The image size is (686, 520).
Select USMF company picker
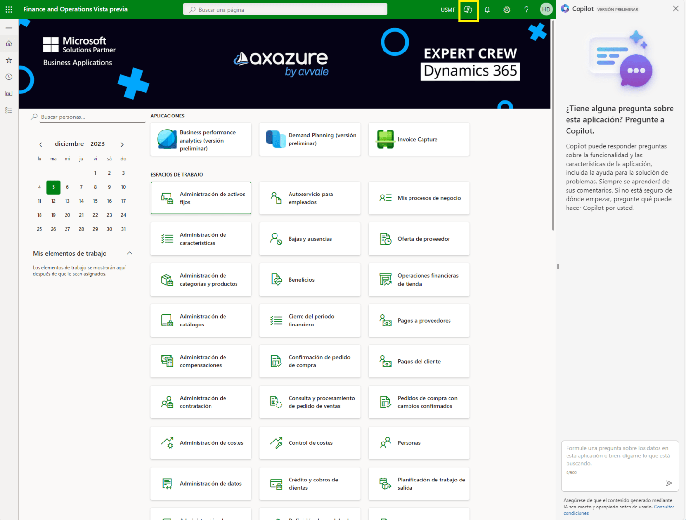(448, 10)
